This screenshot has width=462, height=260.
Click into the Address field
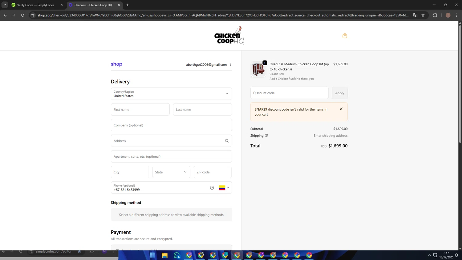(x=171, y=141)
